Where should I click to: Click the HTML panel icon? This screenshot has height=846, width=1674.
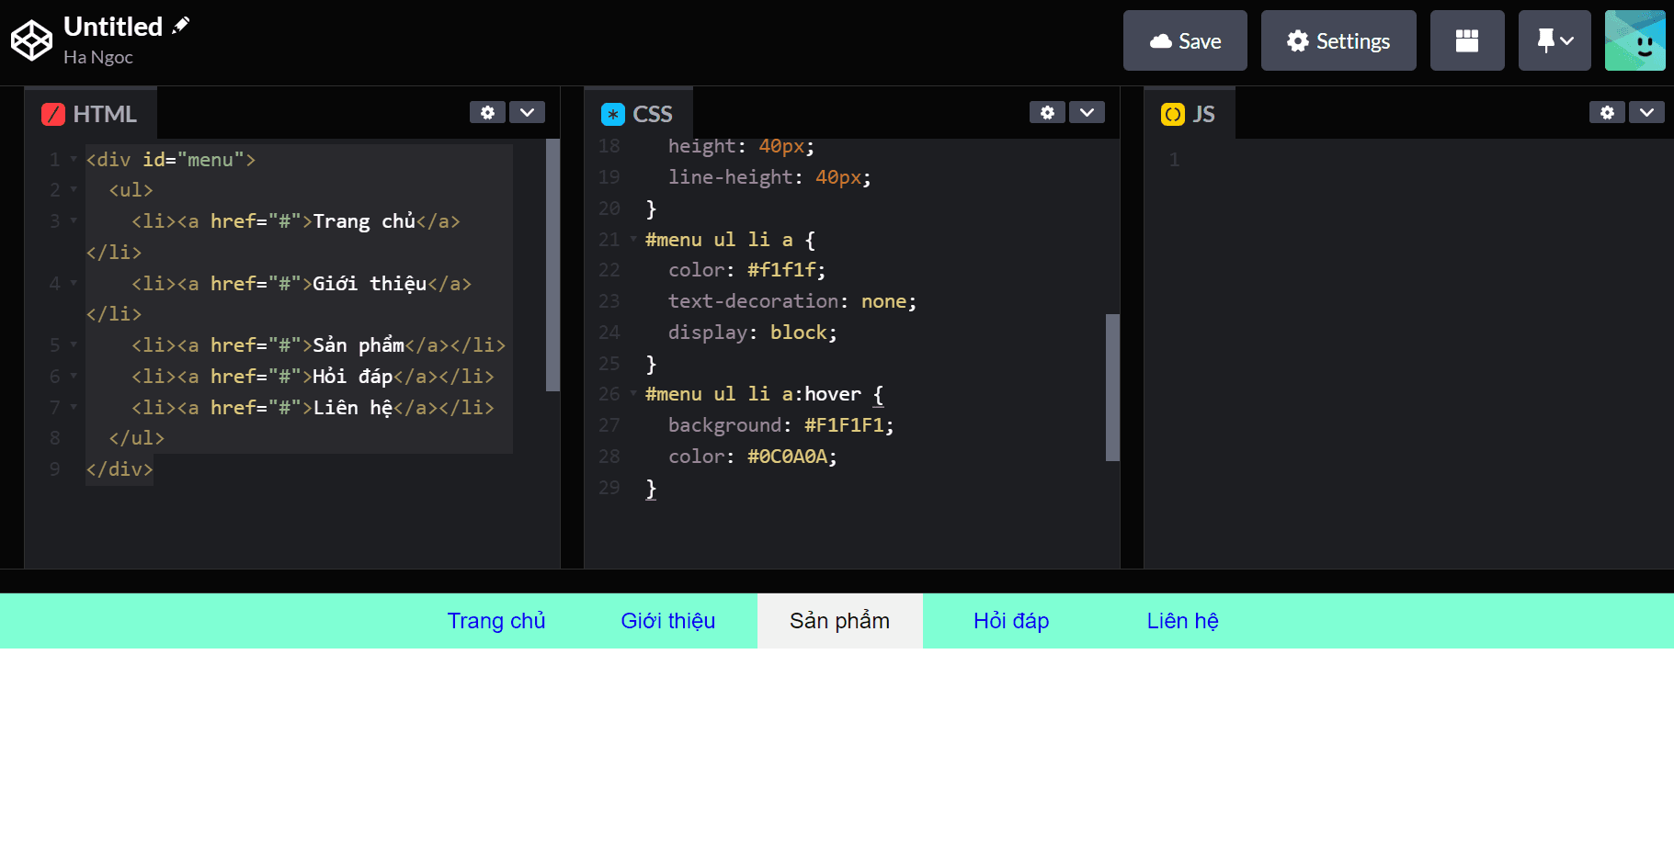tap(53, 114)
